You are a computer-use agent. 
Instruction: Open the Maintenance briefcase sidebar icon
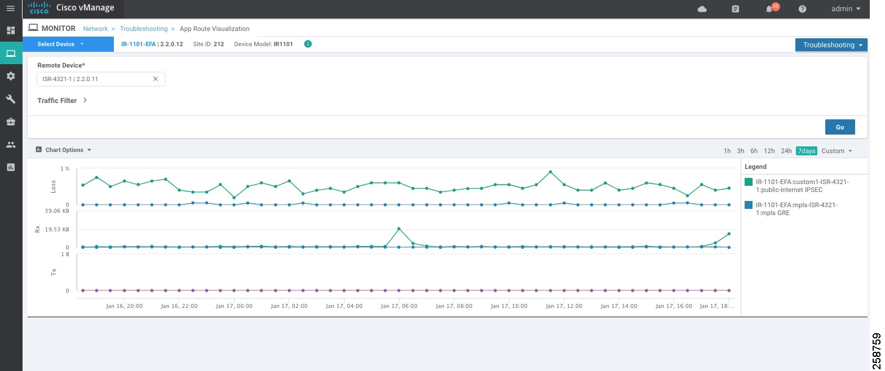(x=11, y=122)
